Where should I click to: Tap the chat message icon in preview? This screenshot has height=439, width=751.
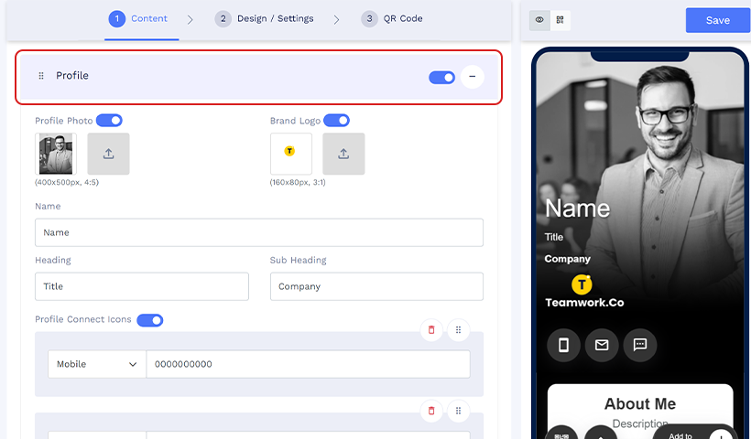(640, 345)
